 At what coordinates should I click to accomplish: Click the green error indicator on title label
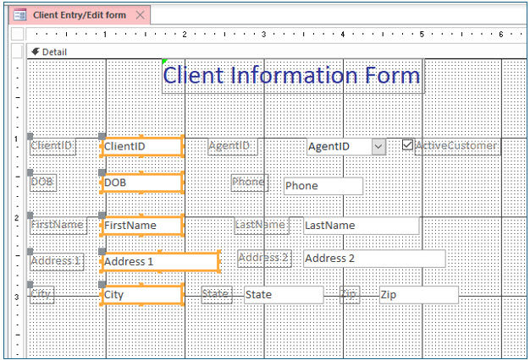pyautogui.click(x=164, y=61)
